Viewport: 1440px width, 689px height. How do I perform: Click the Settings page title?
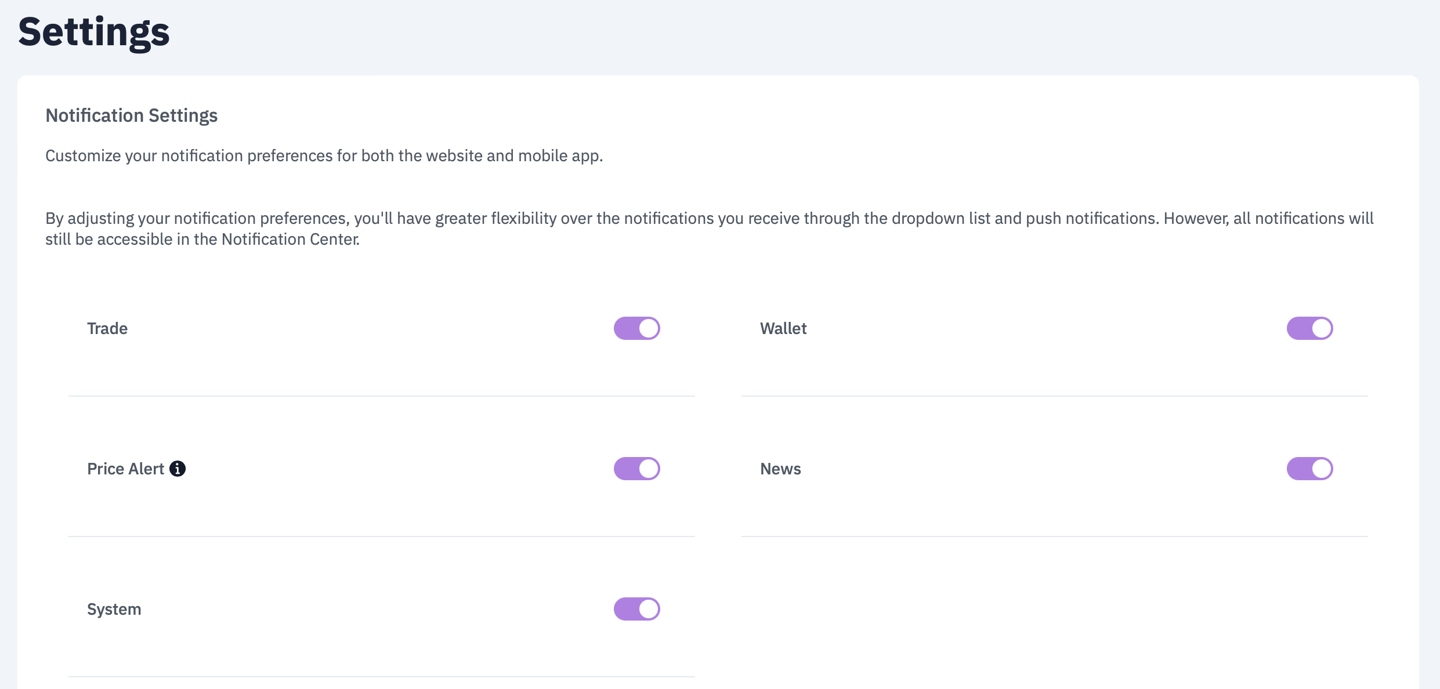point(94,32)
